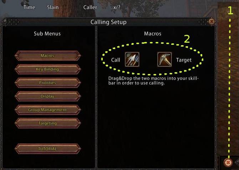Select the Caller column header
The height and width of the screenshot is (170, 239).
(x=90, y=7)
